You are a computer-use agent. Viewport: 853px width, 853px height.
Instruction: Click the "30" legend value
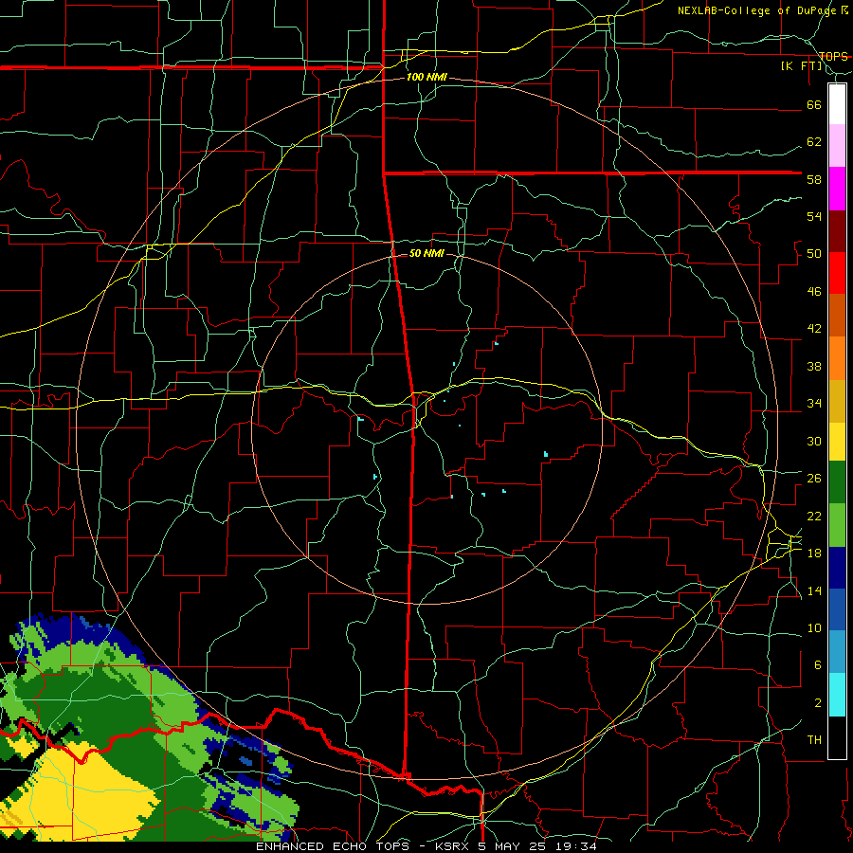click(814, 441)
